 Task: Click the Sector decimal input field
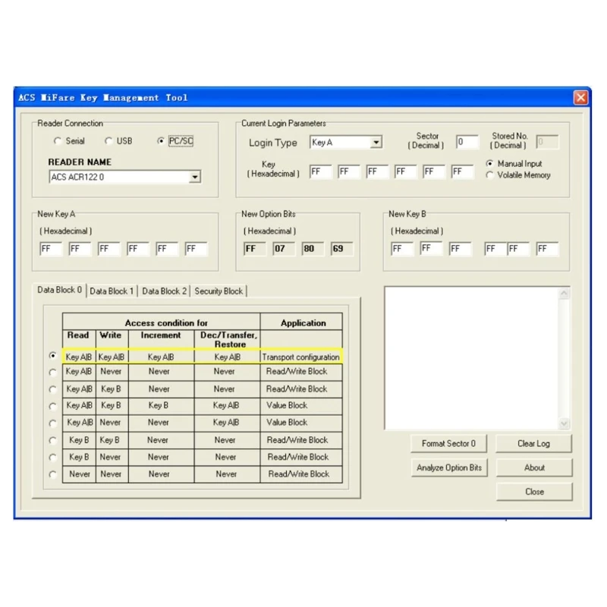coord(467,142)
